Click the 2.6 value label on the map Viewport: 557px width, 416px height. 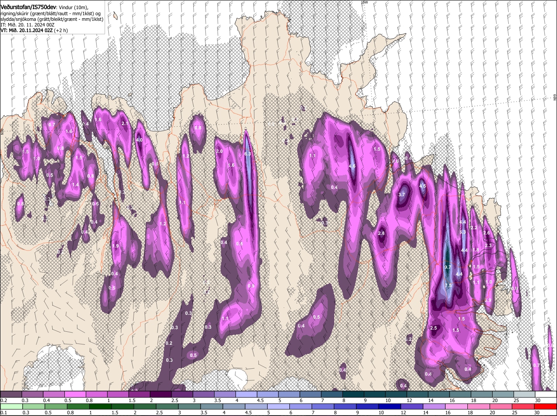point(487,233)
